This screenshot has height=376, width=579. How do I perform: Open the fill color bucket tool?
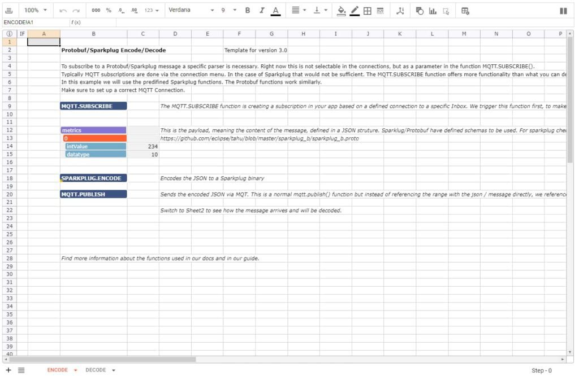pyautogui.click(x=341, y=10)
